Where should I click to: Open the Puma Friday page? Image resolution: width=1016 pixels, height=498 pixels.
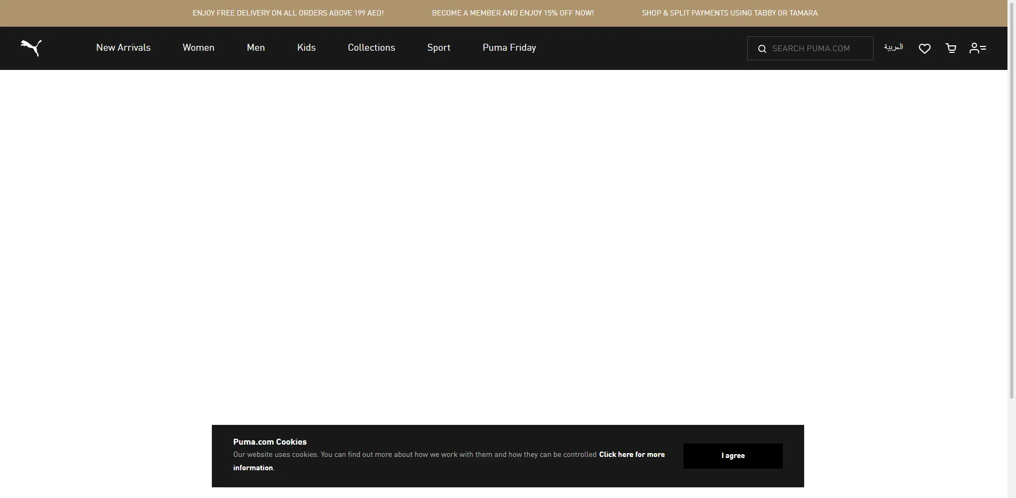(x=509, y=48)
